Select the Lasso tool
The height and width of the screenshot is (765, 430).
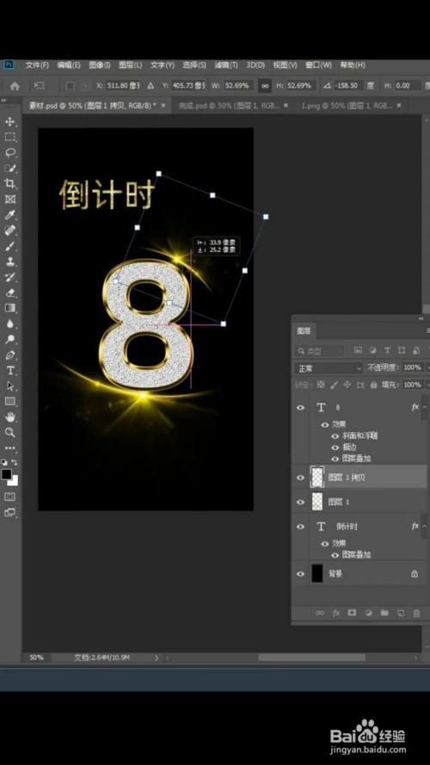9,152
